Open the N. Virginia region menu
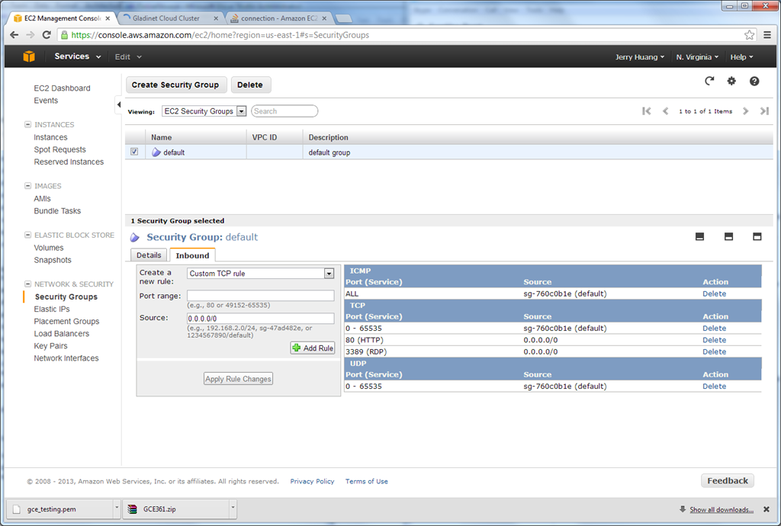 tap(697, 56)
